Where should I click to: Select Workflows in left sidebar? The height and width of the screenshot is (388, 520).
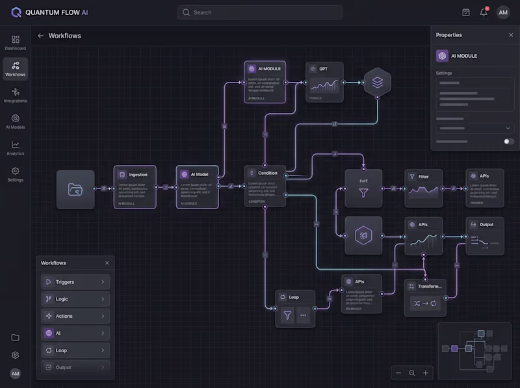15,69
